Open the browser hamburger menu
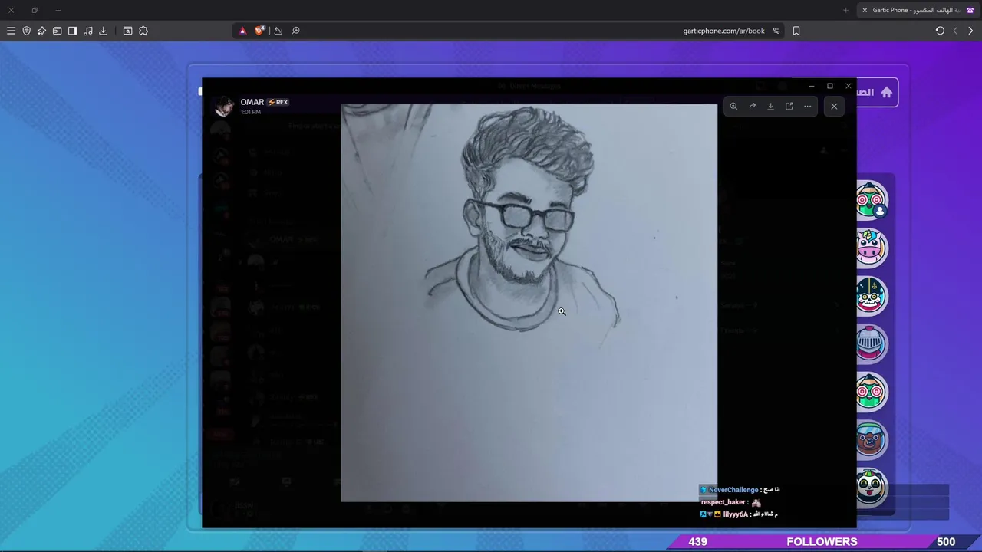 11,31
